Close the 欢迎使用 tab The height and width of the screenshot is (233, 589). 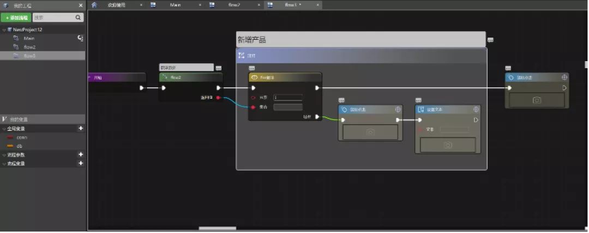[x=141, y=5]
